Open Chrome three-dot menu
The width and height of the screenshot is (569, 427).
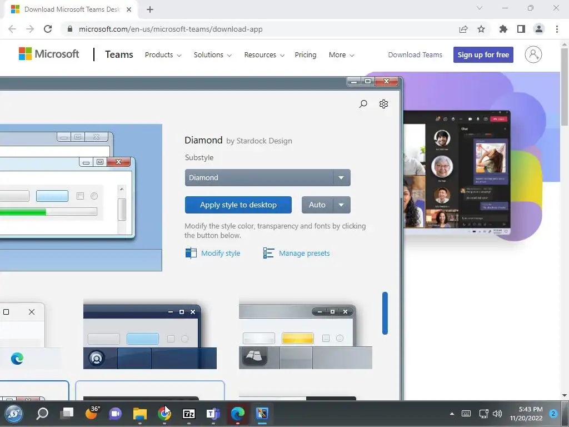[557, 29]
